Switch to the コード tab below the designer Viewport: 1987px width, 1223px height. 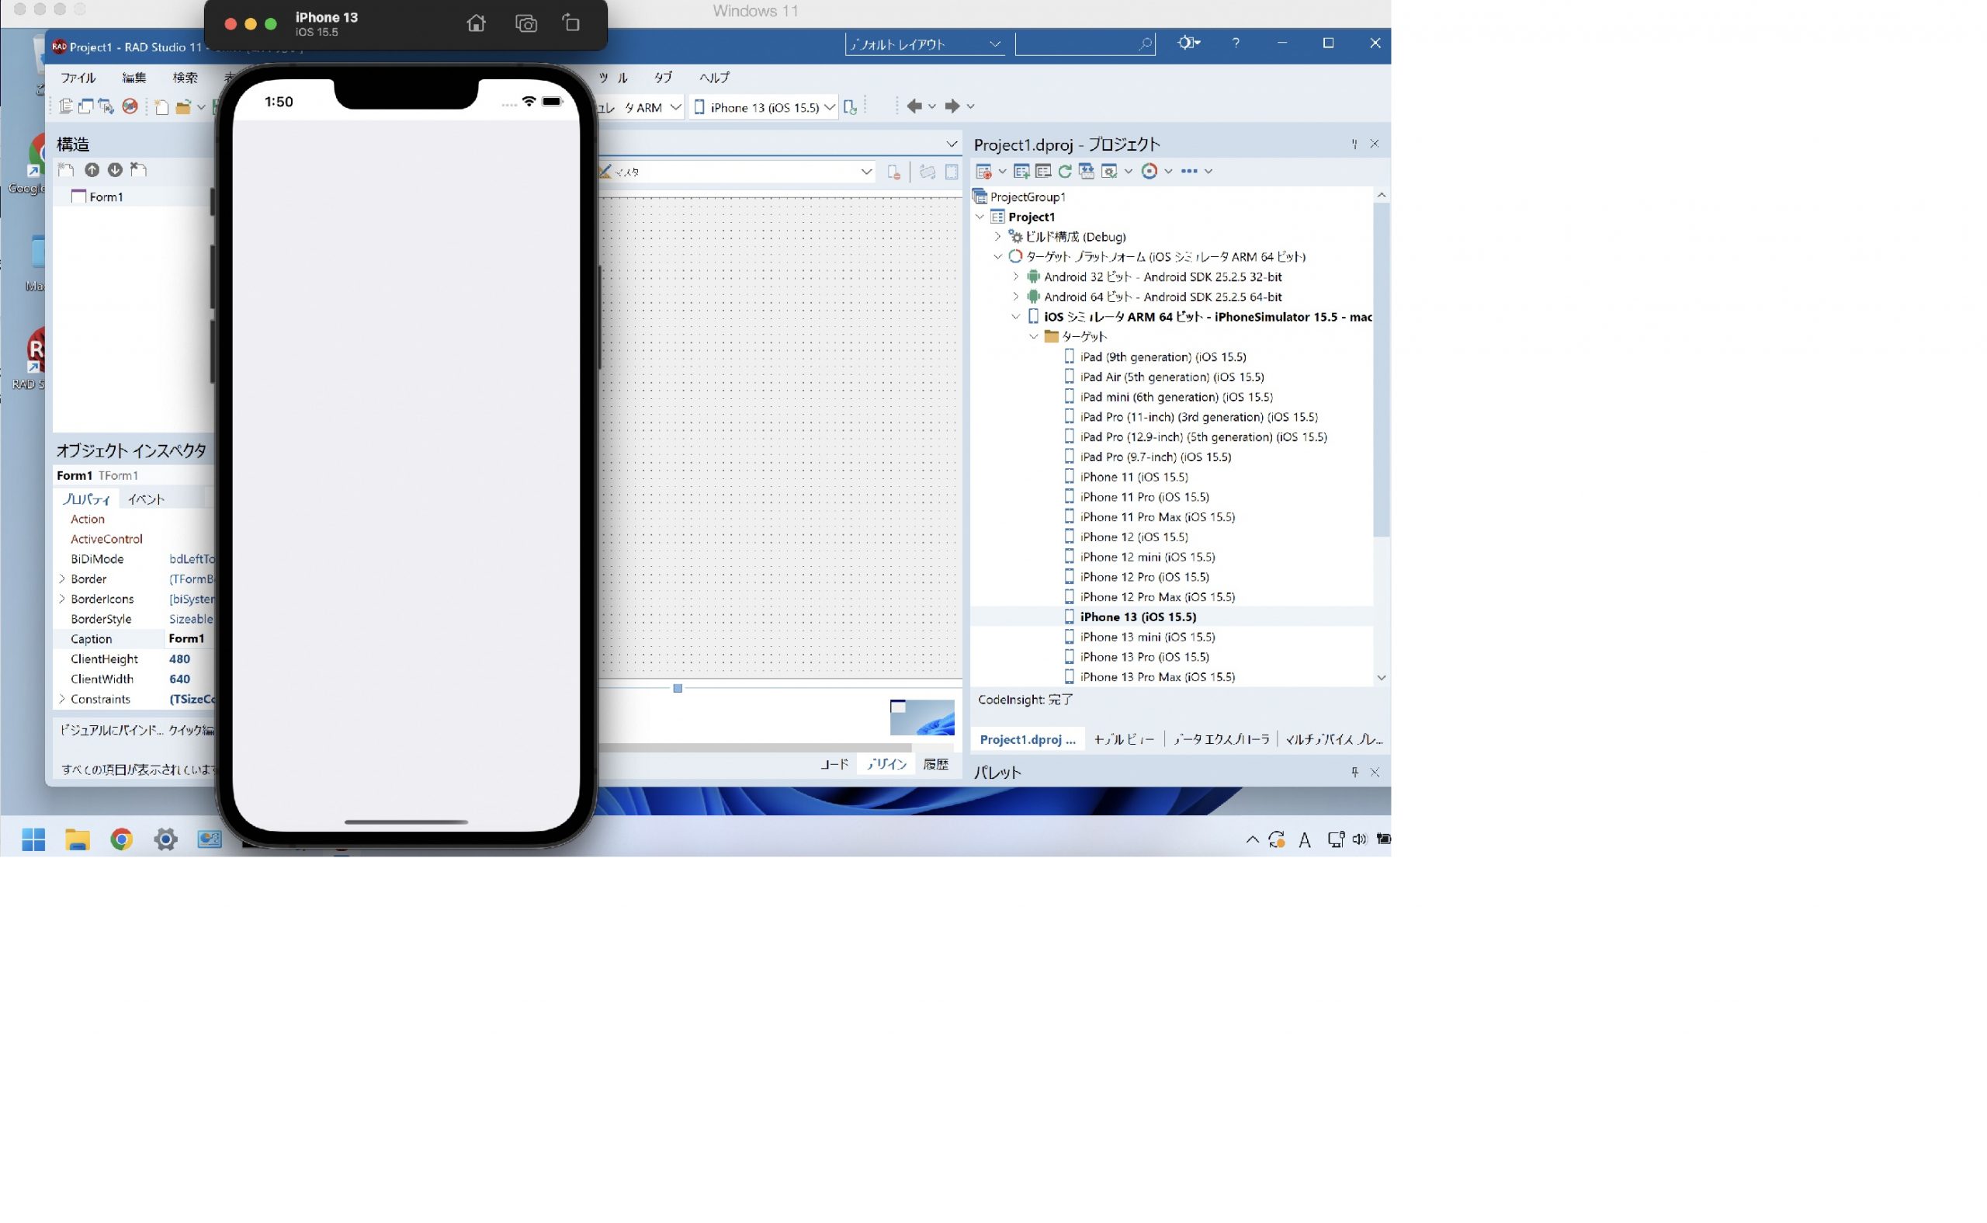click(834, 764)
